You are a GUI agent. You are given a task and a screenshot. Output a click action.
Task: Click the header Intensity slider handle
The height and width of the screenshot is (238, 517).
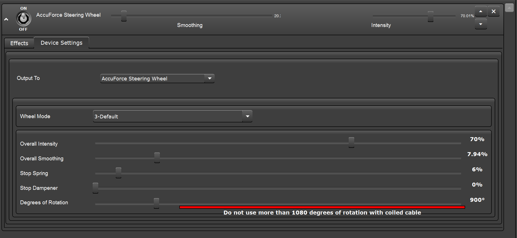(430, 16)
